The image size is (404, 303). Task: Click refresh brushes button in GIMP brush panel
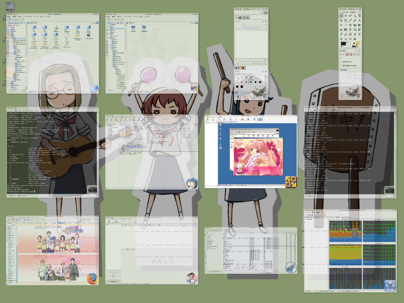point(264,96)
